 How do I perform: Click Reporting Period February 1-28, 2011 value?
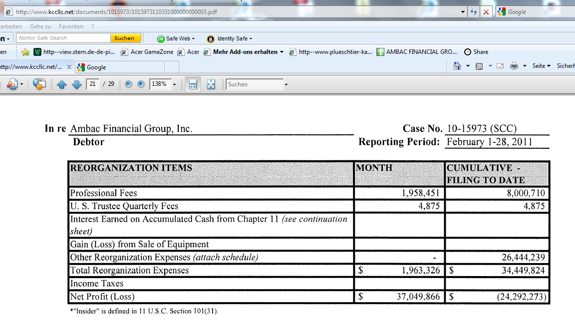(489, 142)
